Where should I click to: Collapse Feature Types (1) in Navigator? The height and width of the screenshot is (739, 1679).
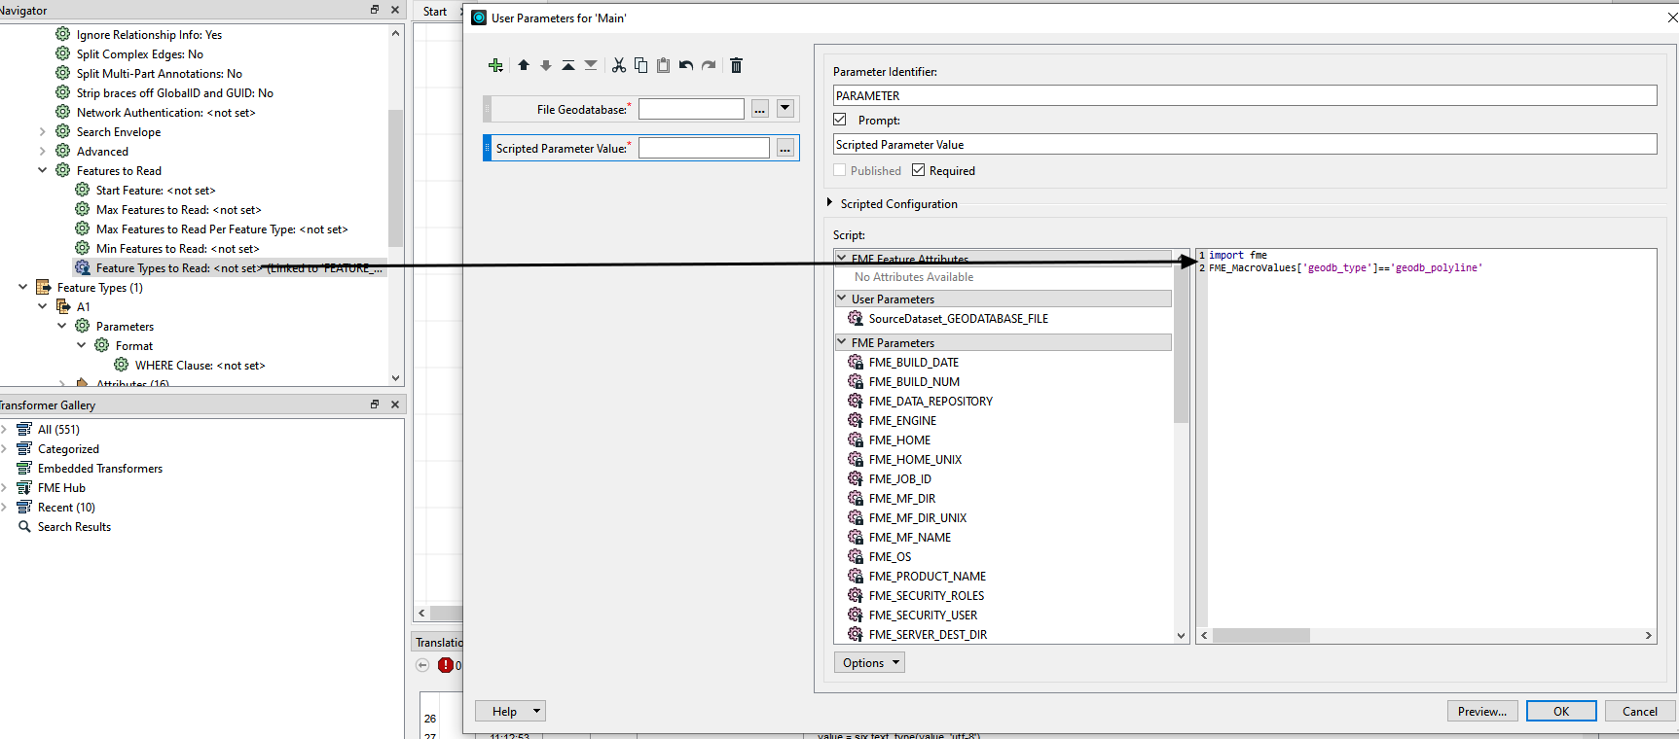point(22,287)
